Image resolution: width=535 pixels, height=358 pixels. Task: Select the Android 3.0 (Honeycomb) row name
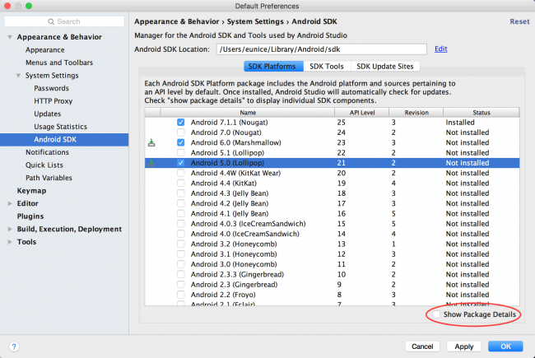click(234, 264)
